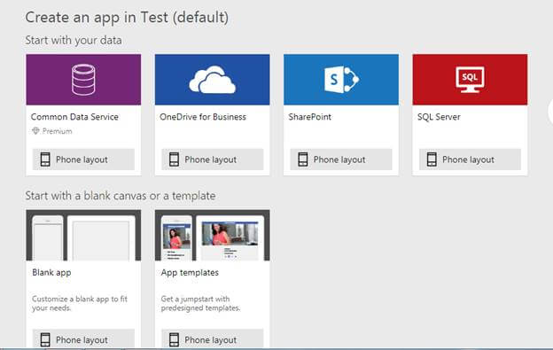
Task: Choose Phone layout for Common Data Service
Action: (x=83, y=159)
